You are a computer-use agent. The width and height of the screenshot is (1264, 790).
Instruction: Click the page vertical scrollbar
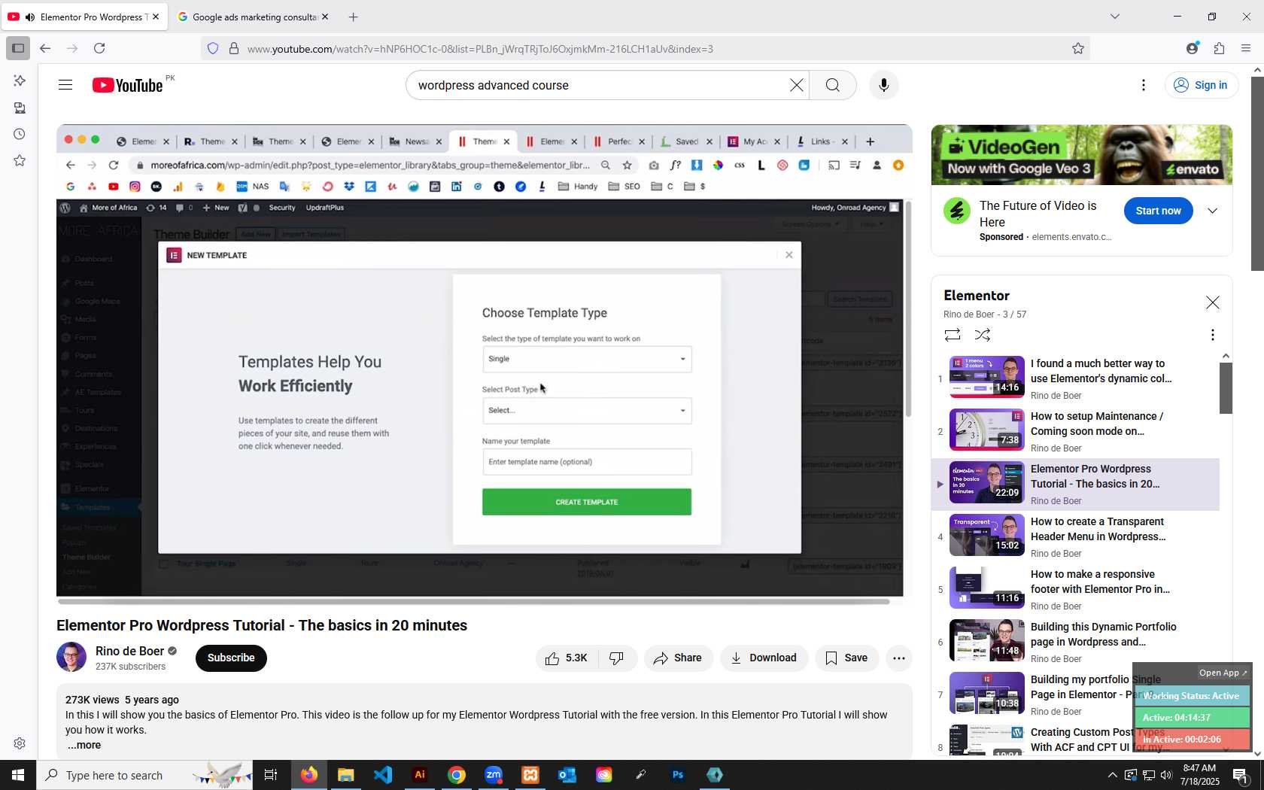click(x=1257, y=173)
